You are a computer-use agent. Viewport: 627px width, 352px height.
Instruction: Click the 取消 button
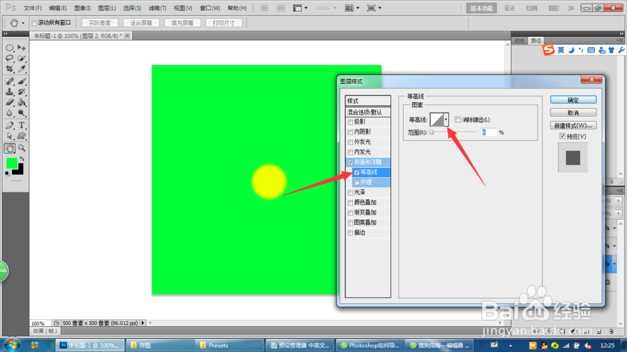(x=573, y=113)
